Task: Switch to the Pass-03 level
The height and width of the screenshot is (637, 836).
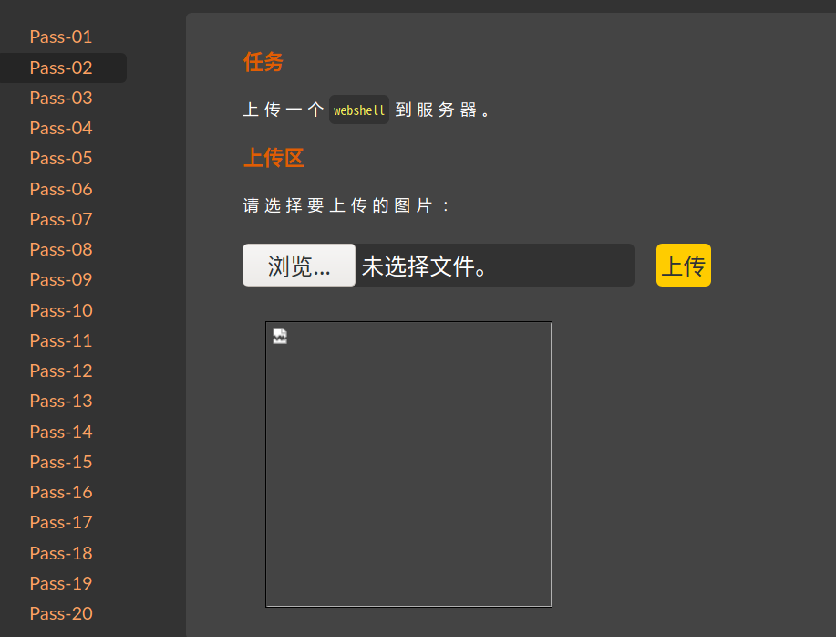Action: click(60, 98)
